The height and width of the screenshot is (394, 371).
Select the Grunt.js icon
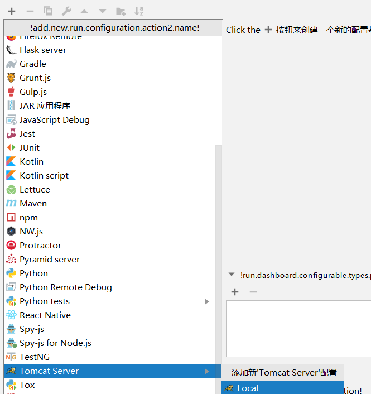tap(11, 78)
